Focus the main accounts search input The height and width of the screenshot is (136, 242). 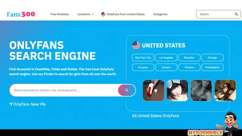coord(64,90)
